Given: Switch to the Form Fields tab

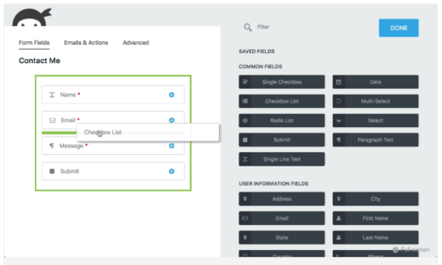Looking at the screenshot, I should 34,43.
